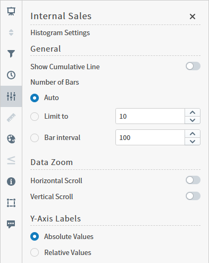Click the Bar interval field showing 100
The width and height of the screenshot is (209, 263).
click(150, 137)
